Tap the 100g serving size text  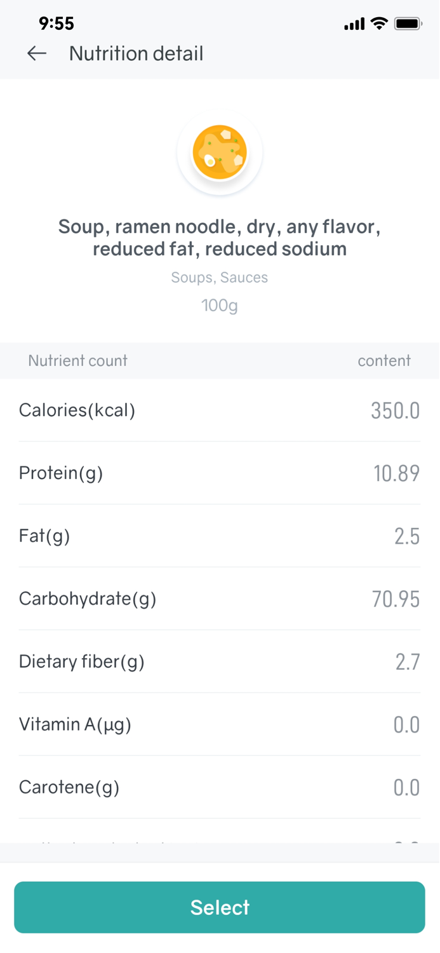click(x=220, y=306)
